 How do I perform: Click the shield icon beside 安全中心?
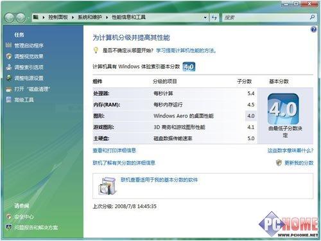click(9, 217)
